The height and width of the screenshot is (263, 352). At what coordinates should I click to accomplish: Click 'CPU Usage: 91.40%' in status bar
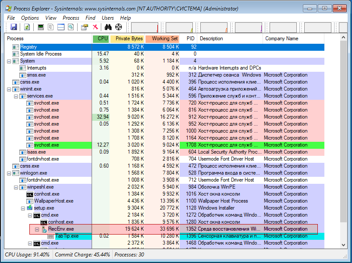27,255
